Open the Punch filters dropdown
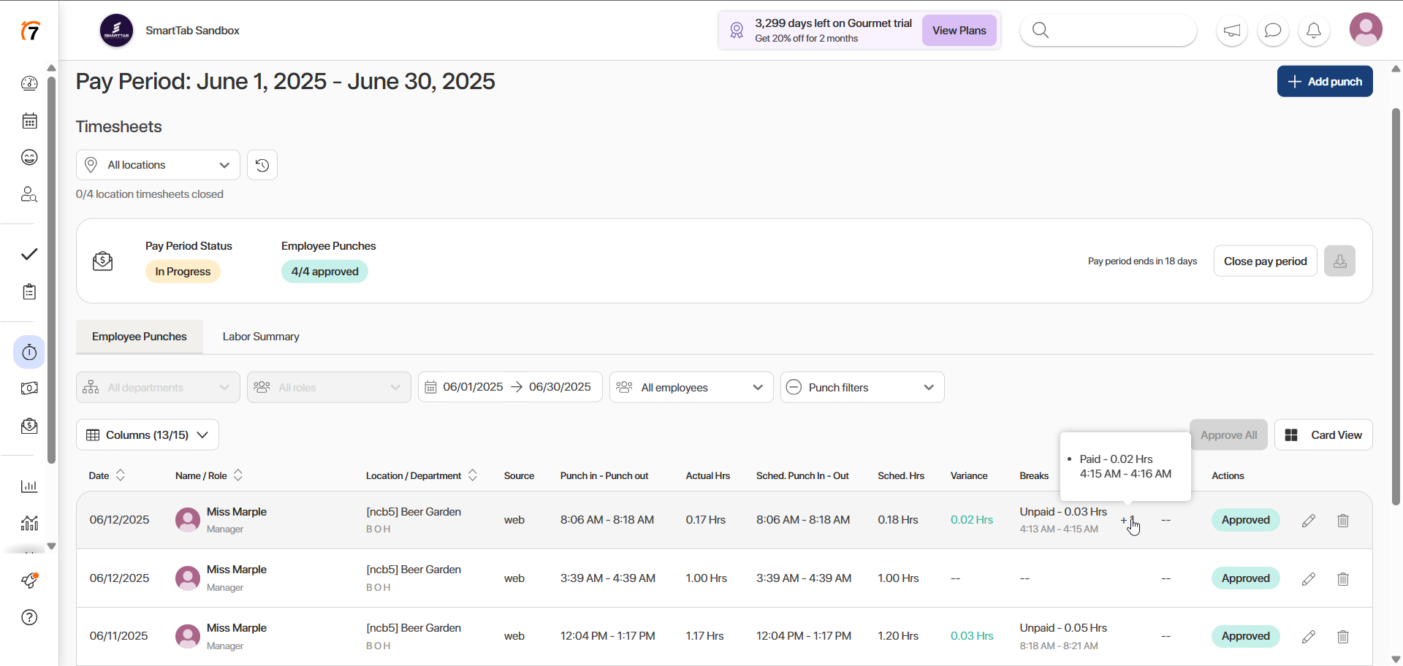This screenshot has height=666, width=1403. click(862, 388)
